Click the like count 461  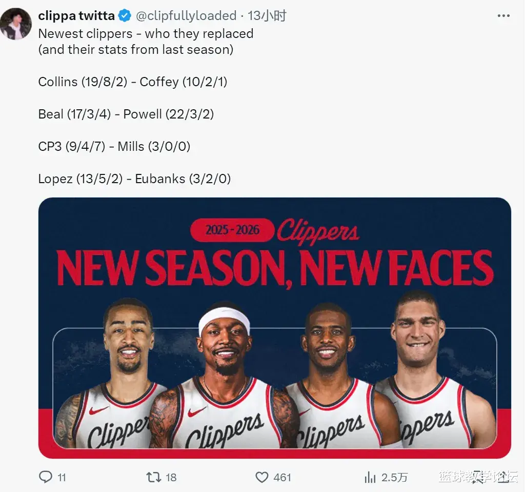tap(282, 478)
